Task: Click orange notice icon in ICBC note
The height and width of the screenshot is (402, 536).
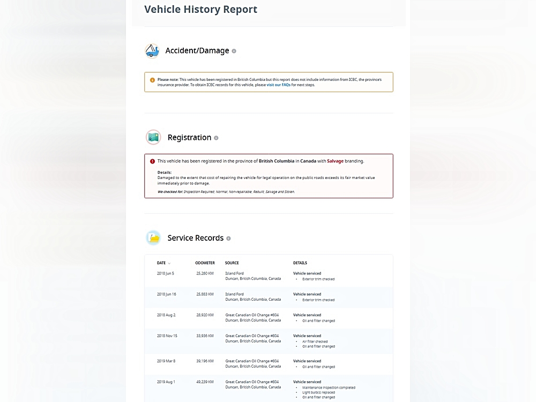Action: pos(152,80)
